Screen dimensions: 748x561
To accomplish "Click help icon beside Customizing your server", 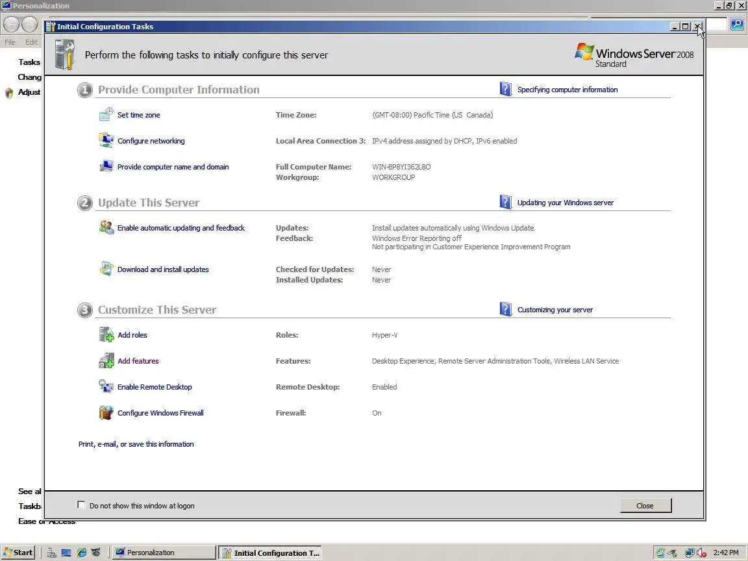I will [506, 309].
